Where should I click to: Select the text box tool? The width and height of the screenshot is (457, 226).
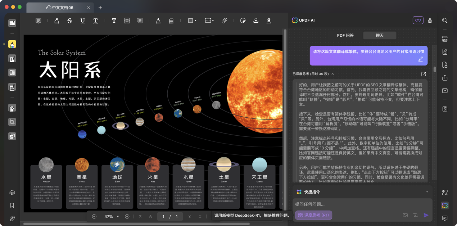(x=127, y=21)
